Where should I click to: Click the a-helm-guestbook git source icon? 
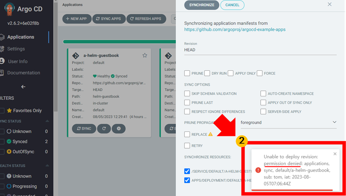pos(76,55)
